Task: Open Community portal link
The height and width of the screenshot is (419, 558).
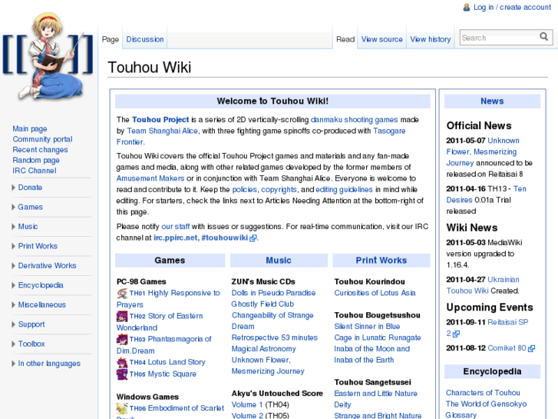Action: (42, 139)
